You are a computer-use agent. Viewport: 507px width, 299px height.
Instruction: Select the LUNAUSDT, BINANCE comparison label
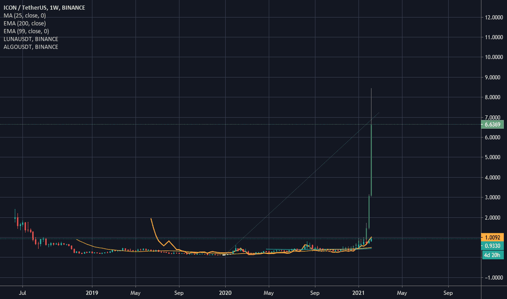pos(30,39)
